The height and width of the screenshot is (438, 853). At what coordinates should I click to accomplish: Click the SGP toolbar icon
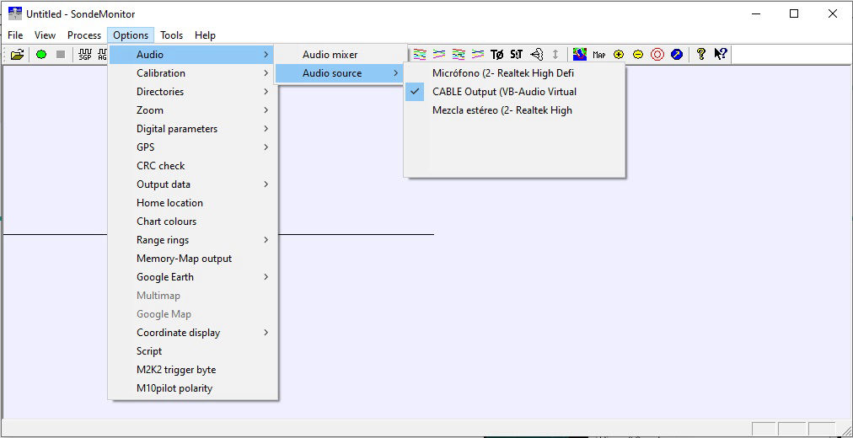[x=85, y=55]
